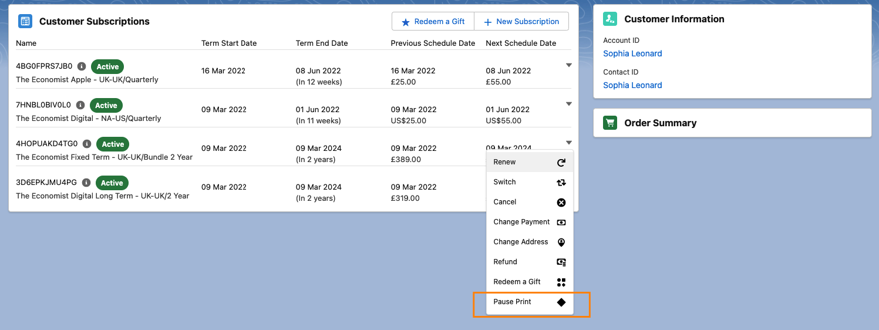Click the Change Address location pin icon
This screenshot has height=330, width=879.
[x=561, y=243]
